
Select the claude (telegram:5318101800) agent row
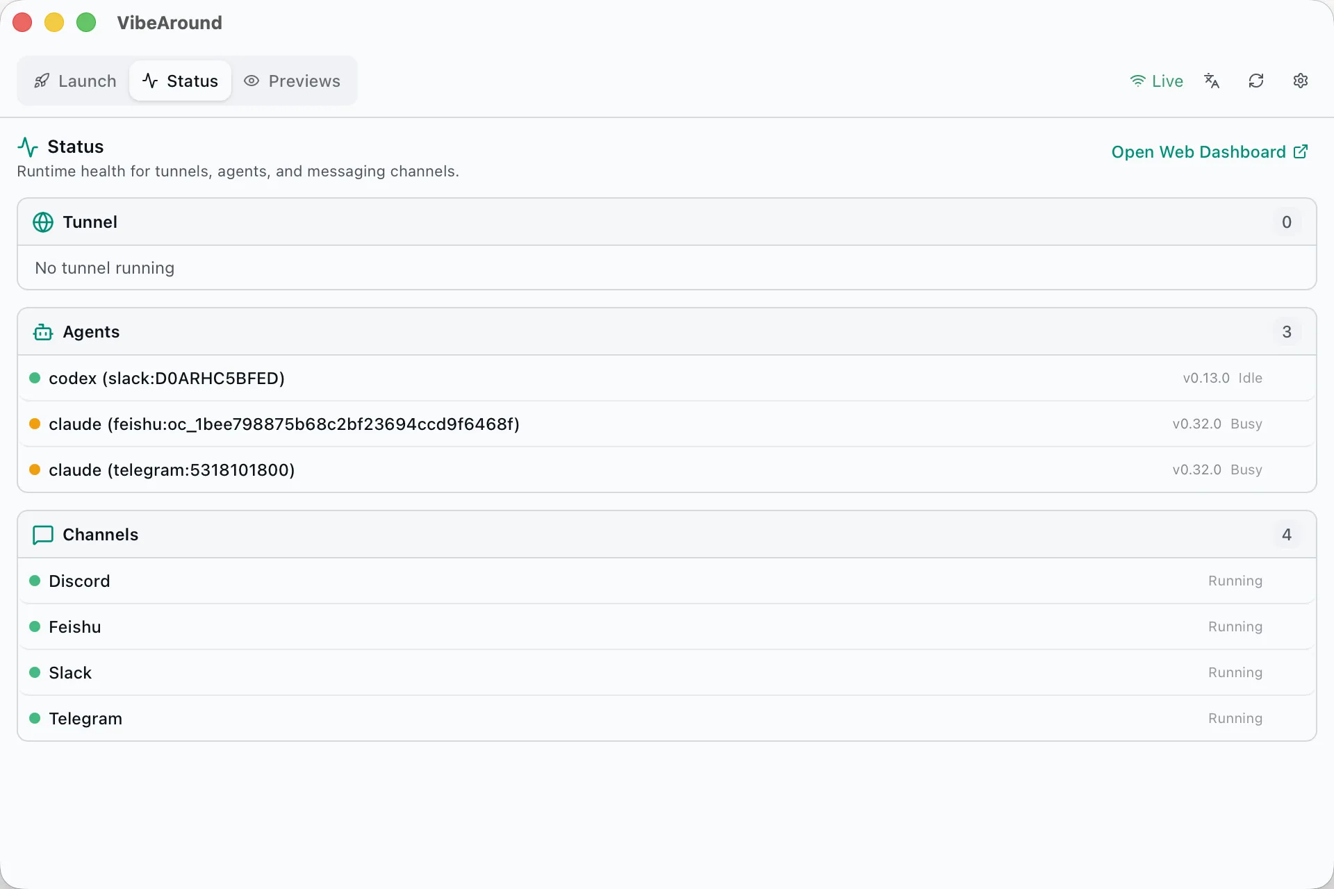(667, 470)
